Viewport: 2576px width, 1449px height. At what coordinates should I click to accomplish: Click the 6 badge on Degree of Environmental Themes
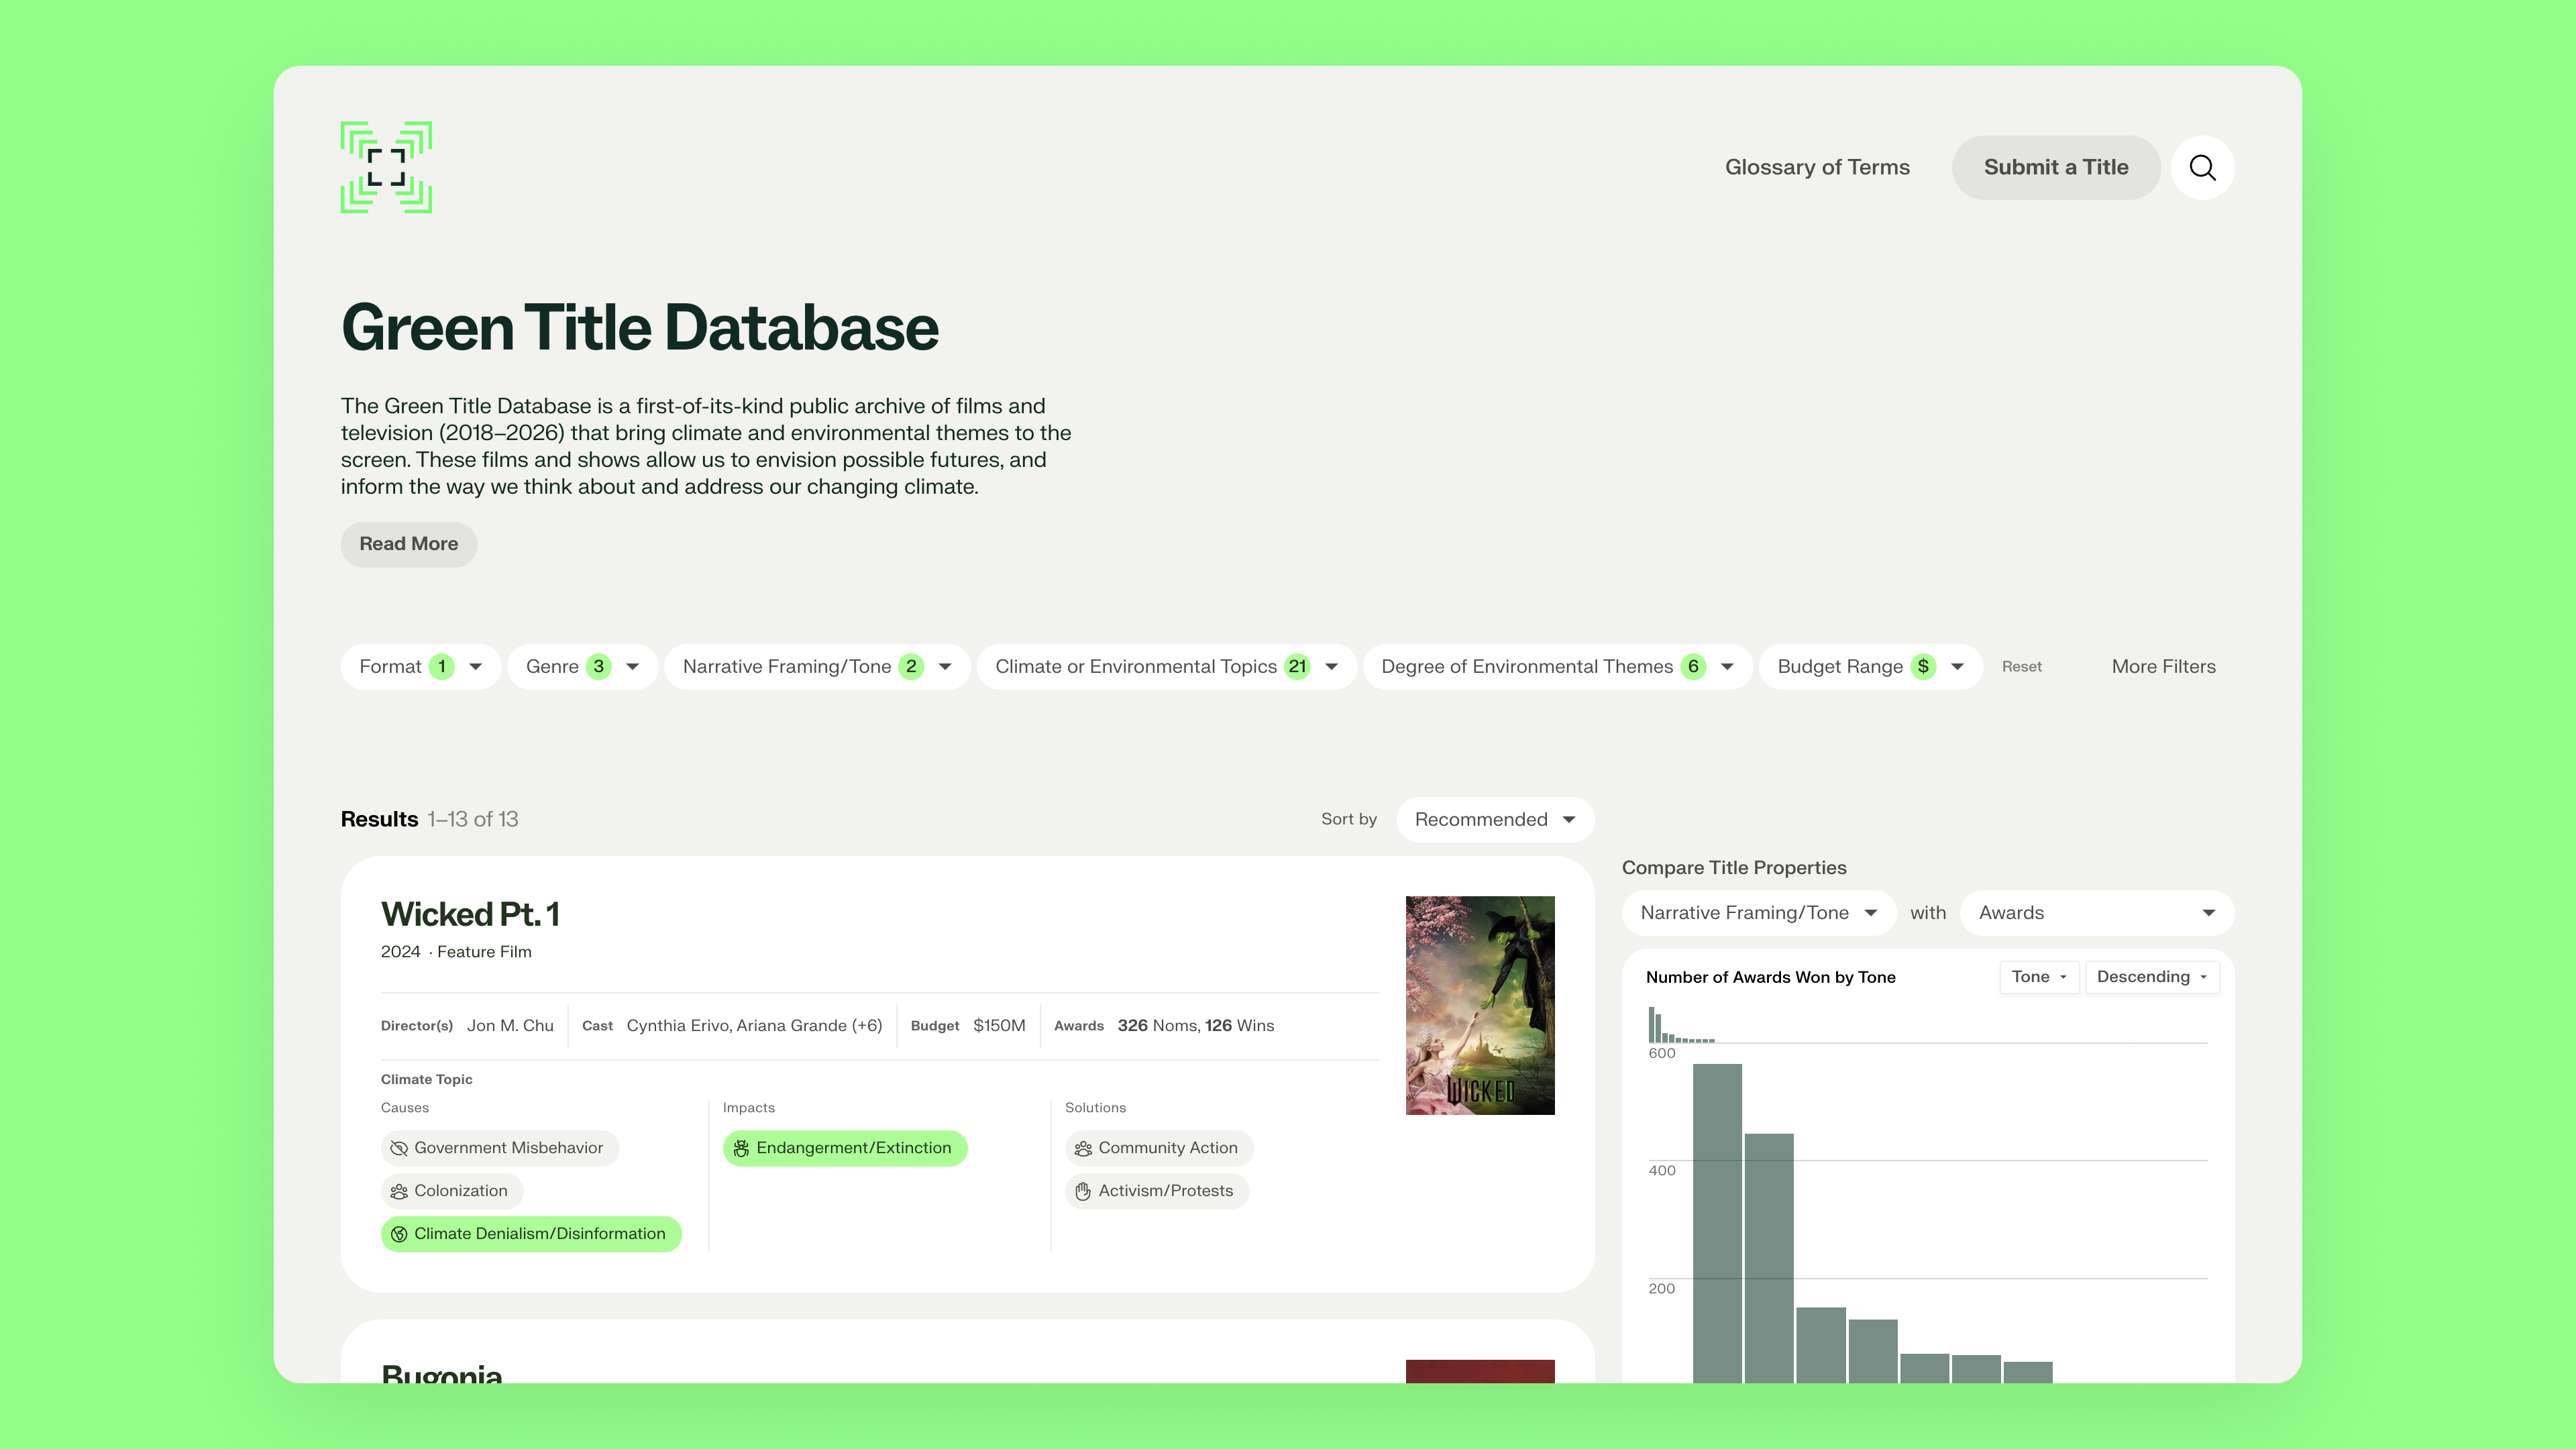click(1693, 667)
